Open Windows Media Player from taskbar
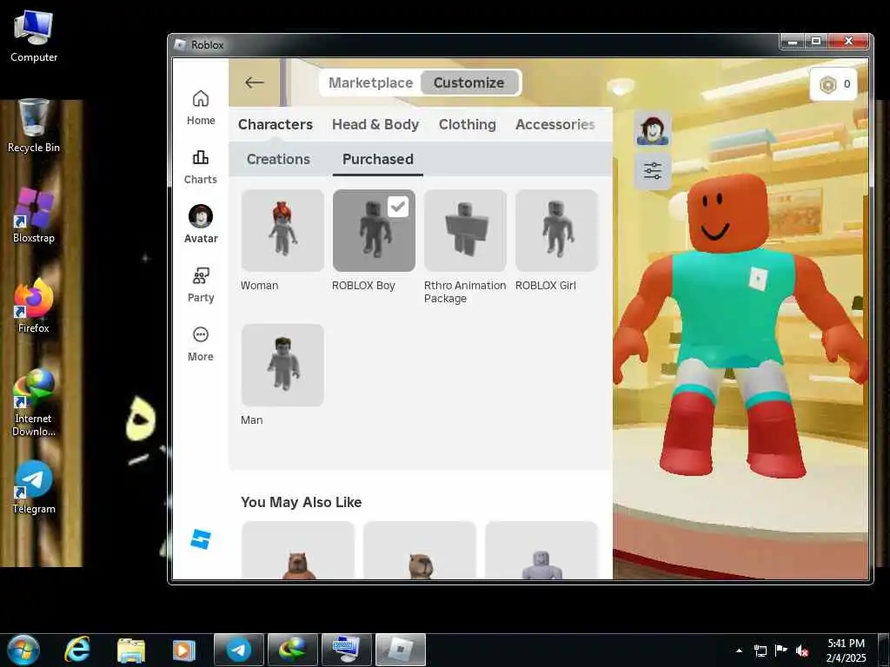Screen dimensions: 890x667 click(x=183, y=650)
